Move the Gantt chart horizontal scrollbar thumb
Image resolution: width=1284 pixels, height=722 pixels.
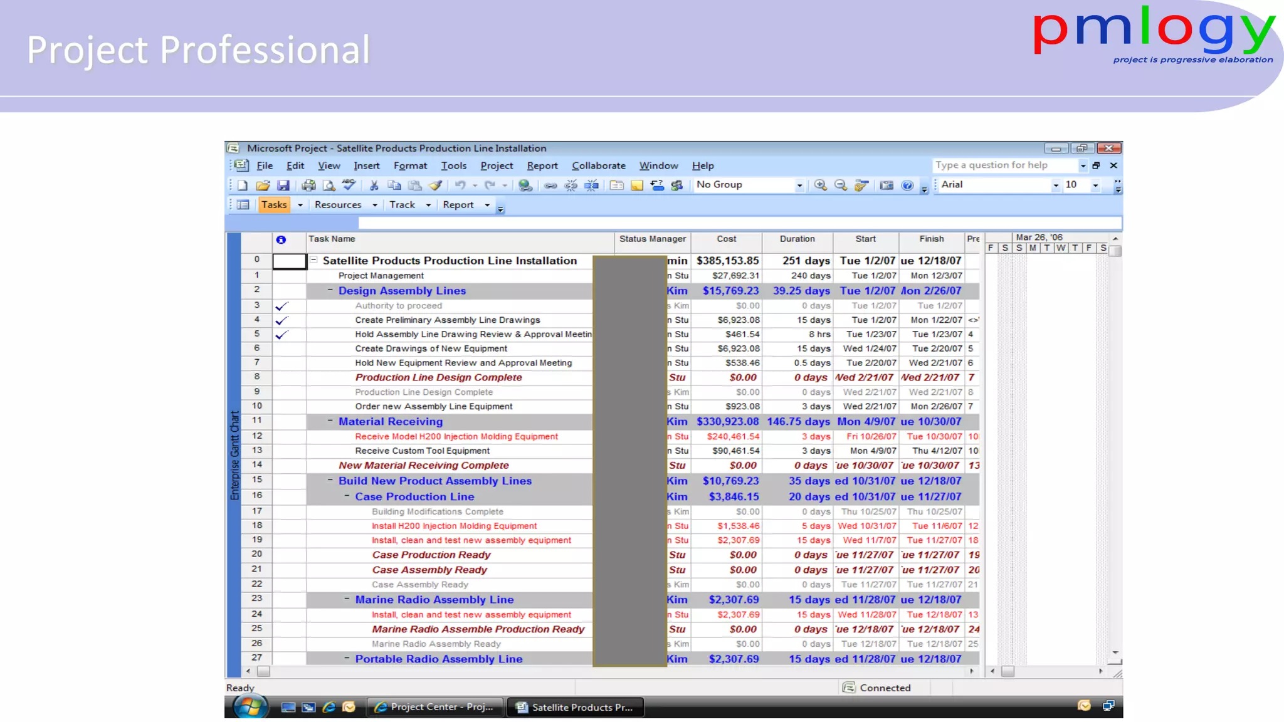click(x=1008, y=671)
